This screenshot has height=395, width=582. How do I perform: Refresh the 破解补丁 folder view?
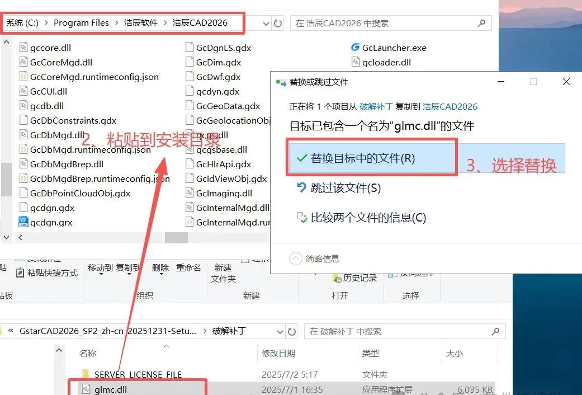click(292, 332)
